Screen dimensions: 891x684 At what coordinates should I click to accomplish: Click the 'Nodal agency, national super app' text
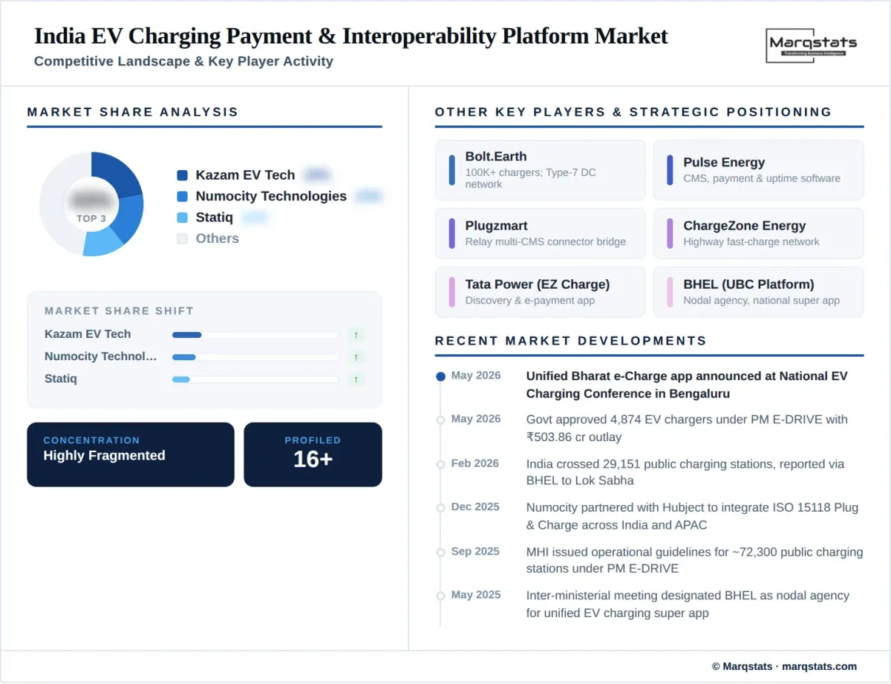click(x=762, y=300)
